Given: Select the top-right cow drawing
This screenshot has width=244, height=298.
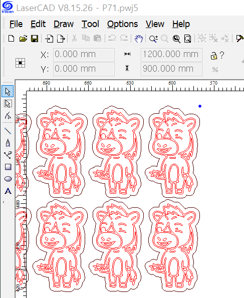Looking at the screenshot, I should pos(172,152).
